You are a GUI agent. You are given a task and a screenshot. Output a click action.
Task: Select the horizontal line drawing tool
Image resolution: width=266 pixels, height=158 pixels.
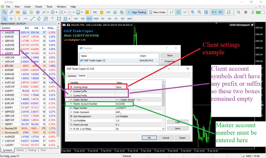[x=25, y=19]
